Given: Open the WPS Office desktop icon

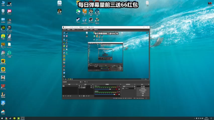Looking at the screenshot, I should pos(3,87).
